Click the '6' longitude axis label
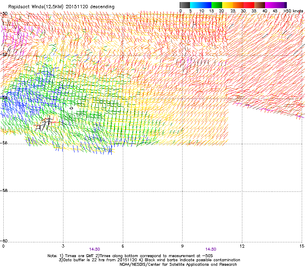The height and width of the screenshot is (267, 305). [123, 246]
